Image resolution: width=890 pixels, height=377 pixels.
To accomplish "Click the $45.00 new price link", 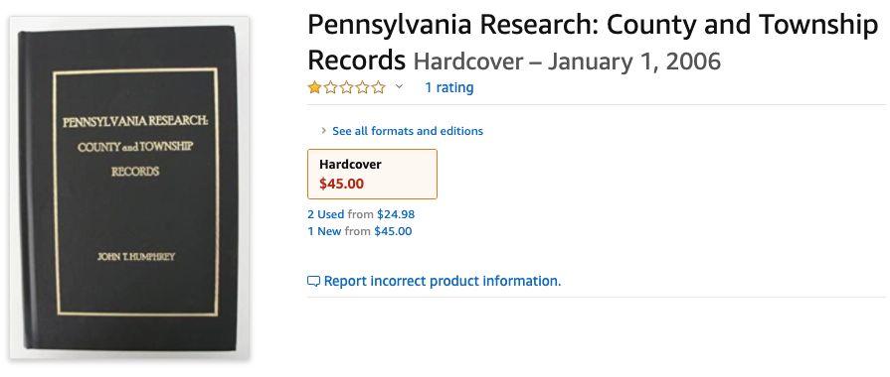I will [394, 231].
